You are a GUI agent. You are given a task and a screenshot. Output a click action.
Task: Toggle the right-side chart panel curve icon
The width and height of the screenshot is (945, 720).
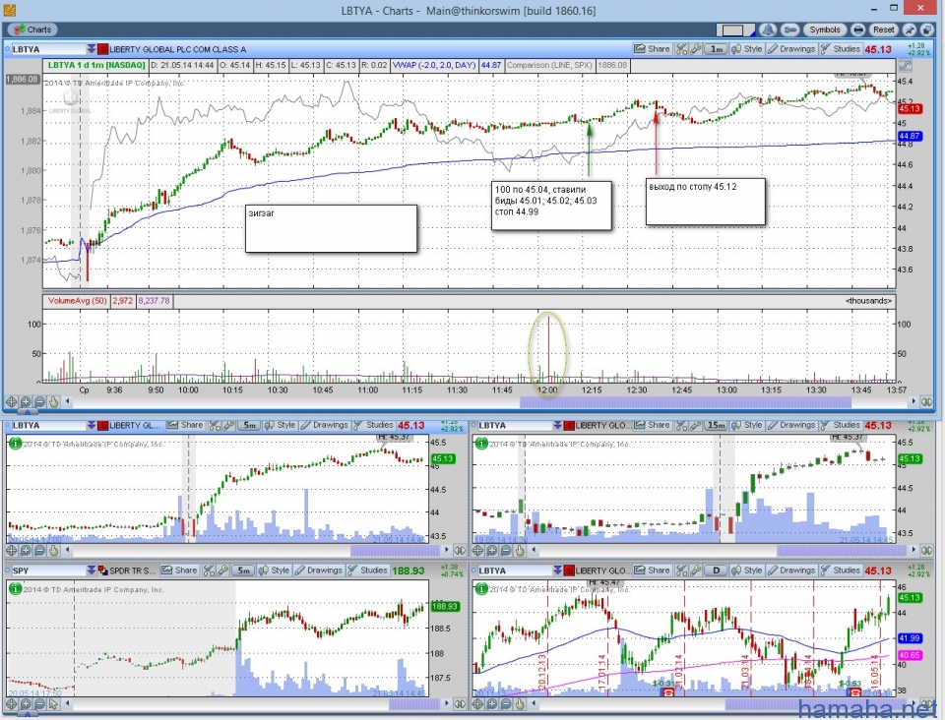tap(905, 66)
